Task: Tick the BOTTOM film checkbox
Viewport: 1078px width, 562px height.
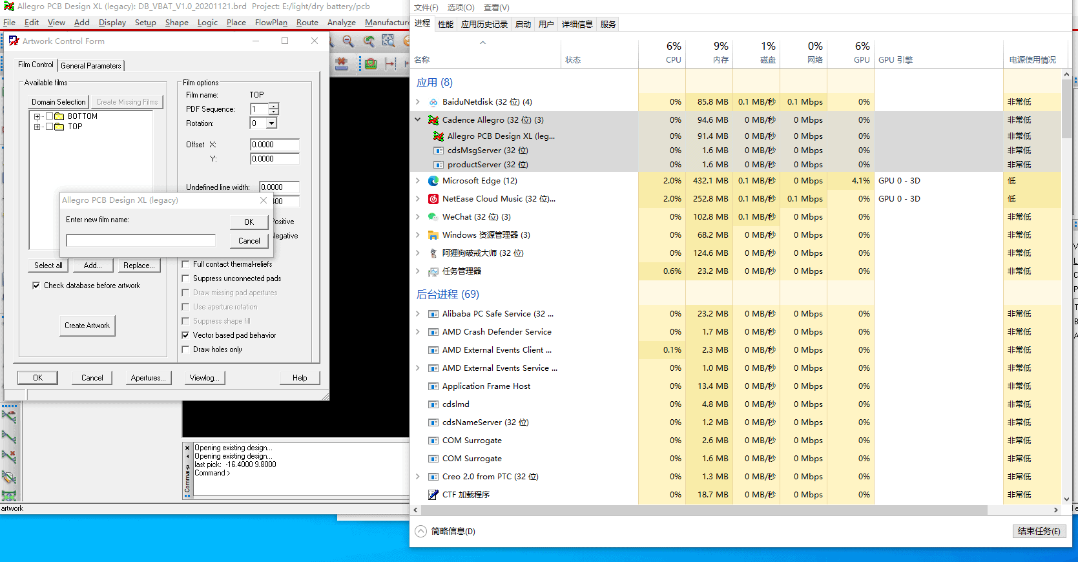Action: pos(49,116)
